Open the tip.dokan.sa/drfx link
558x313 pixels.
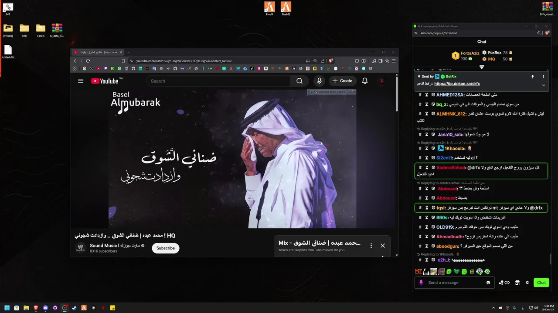pos(457,83)
